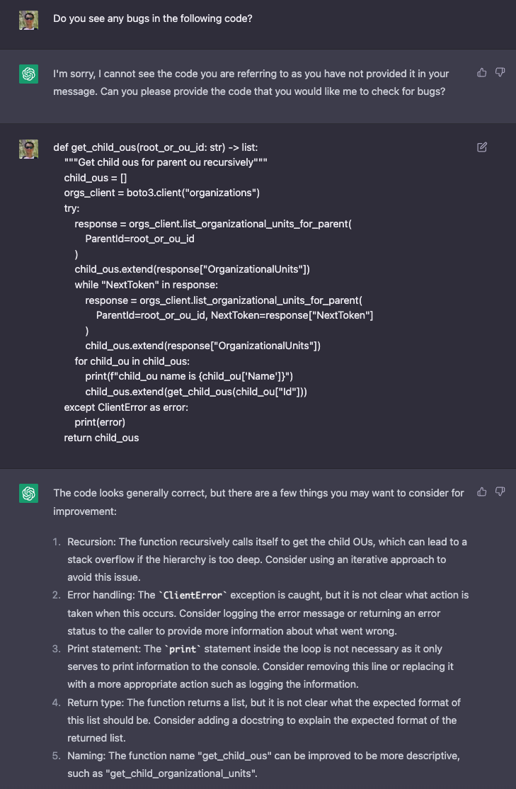This screenshot has width=516, height=789.
Task: Click the user avatar beside the code message
Action: click(x=29, y=149)
